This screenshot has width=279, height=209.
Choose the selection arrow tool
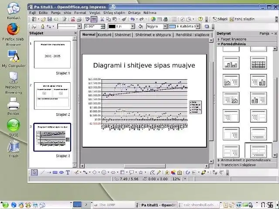click(34, 172)
